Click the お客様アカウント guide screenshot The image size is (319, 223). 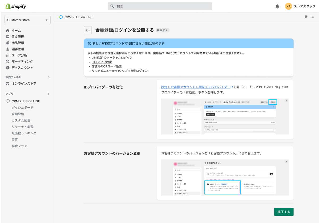(225, 178)
